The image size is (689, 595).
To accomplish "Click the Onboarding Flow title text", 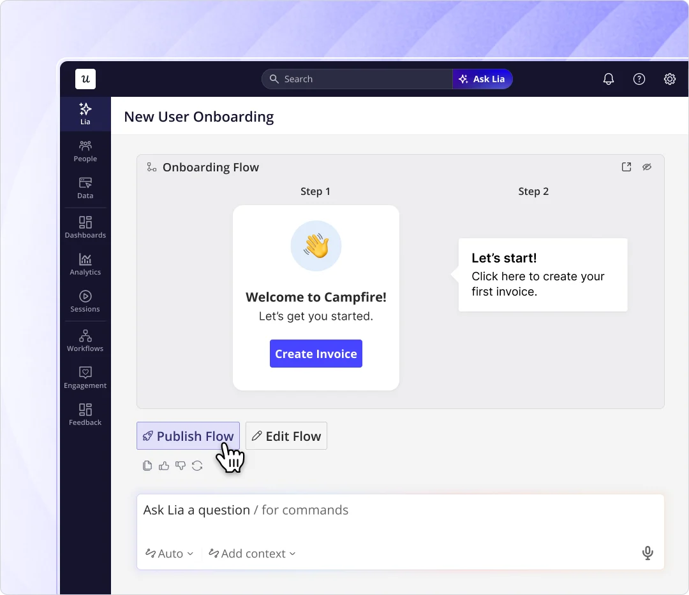I will (211, 167).
